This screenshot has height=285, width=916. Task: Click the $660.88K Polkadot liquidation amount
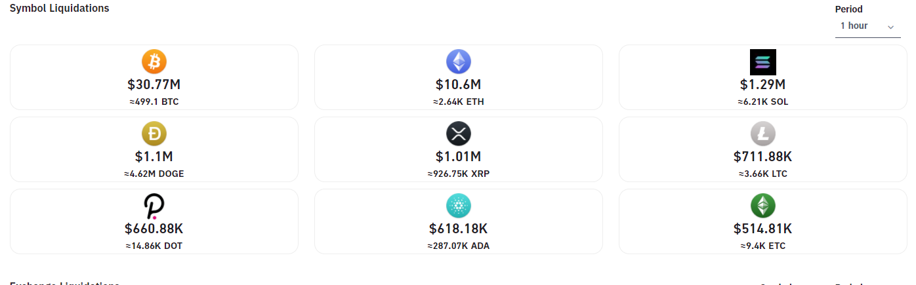click(154, 229)
